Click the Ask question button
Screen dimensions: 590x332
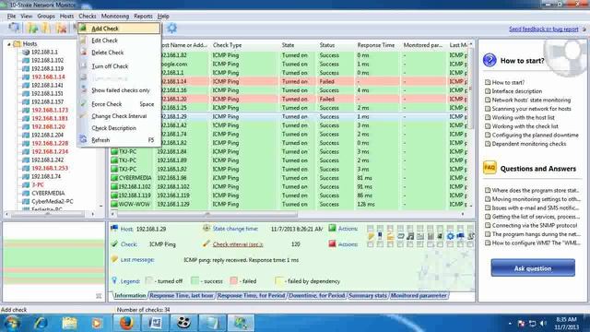[533, 268]
